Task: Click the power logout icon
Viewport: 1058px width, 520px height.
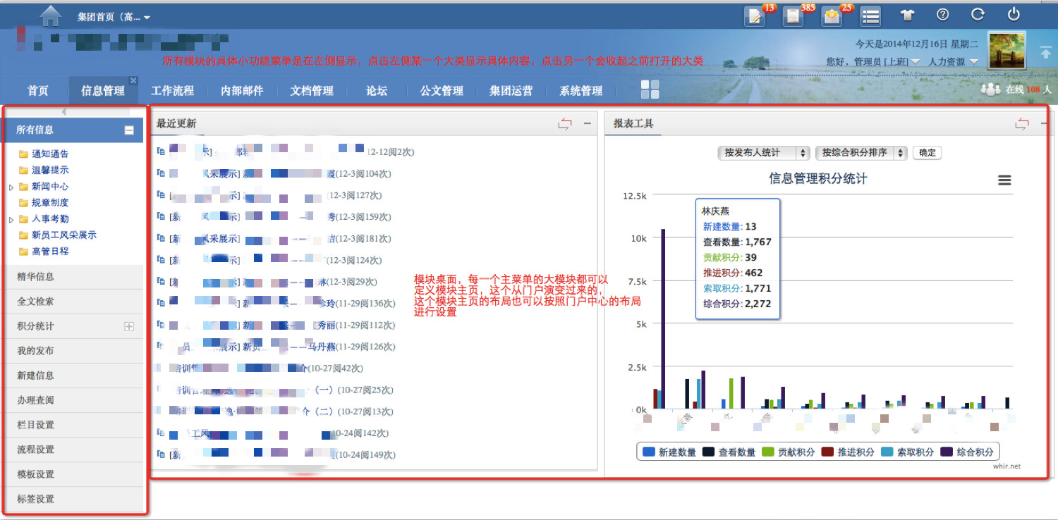Action: (x=1014, y=15)
